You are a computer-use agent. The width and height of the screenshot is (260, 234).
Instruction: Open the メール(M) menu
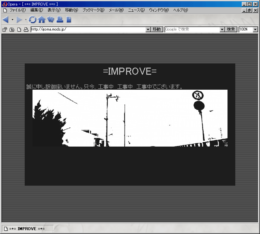(x=116, y=10)
